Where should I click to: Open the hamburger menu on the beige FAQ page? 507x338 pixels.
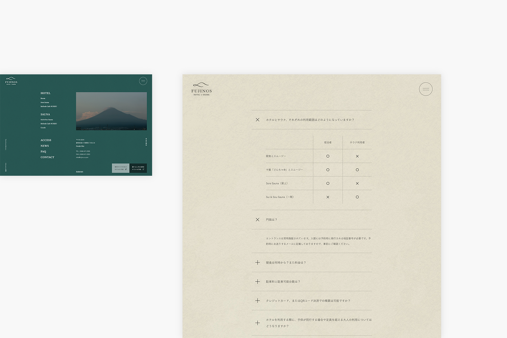click(x=426, y=89)
